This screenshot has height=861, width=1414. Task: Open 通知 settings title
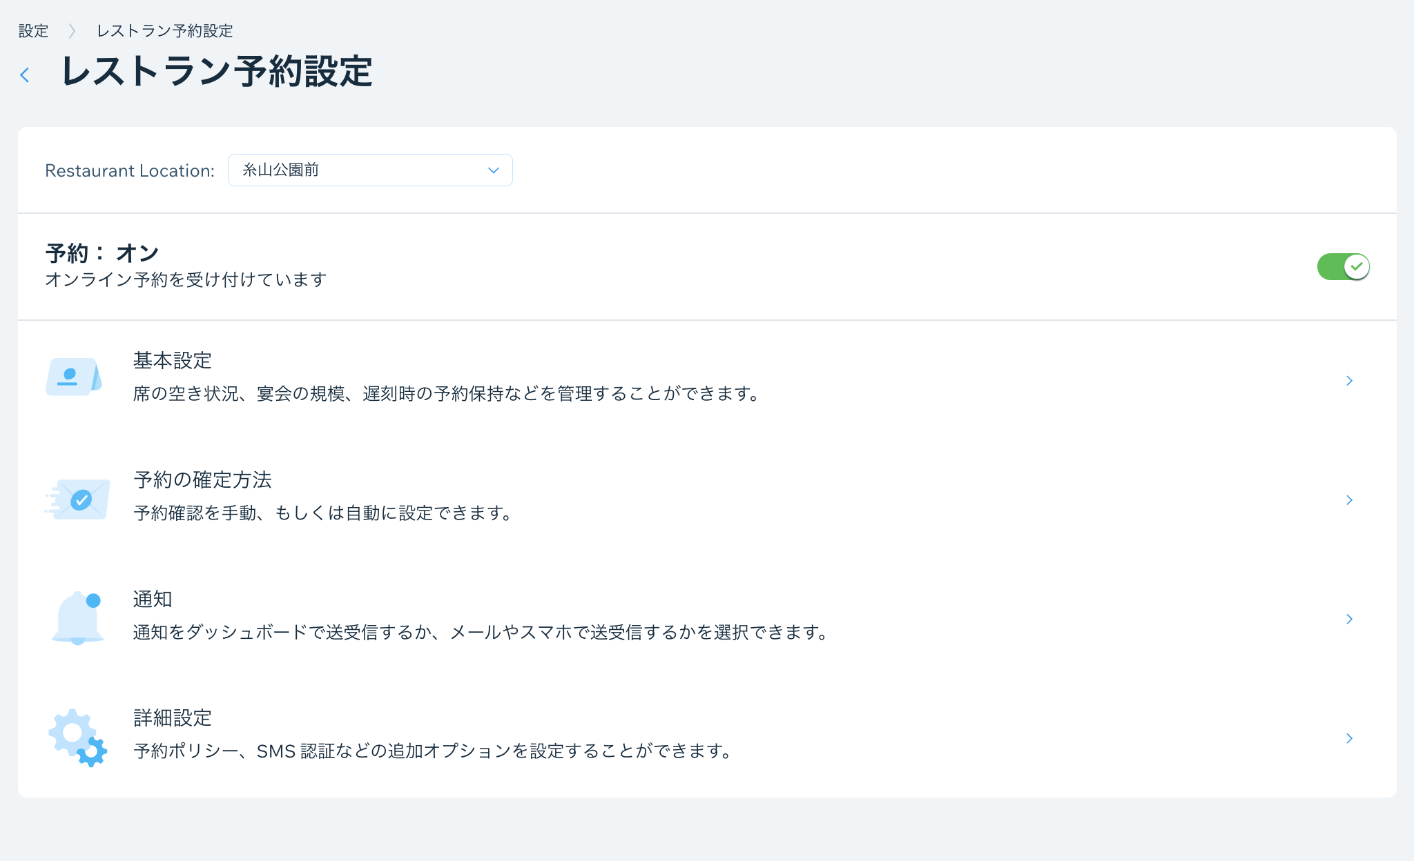[x=153, y=599]
